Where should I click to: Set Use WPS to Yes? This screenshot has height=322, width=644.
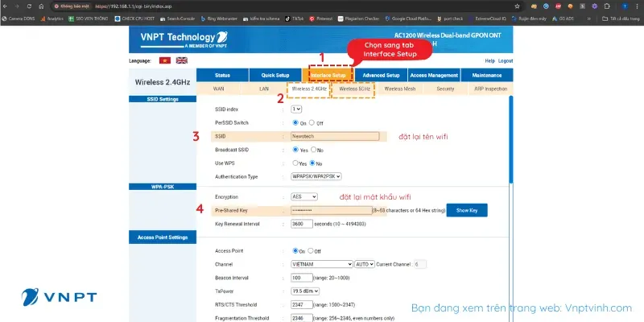[x=295, y=163]
